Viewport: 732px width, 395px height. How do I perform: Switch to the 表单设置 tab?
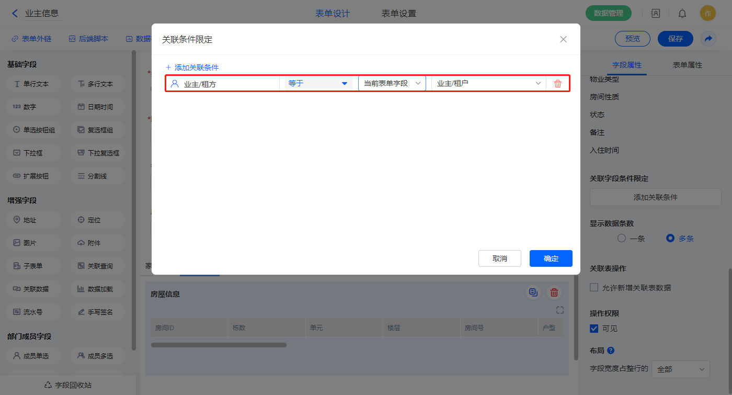click(x=399, y=14)
